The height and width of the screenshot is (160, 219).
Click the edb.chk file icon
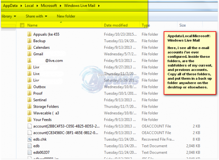(x=30, y=139)
